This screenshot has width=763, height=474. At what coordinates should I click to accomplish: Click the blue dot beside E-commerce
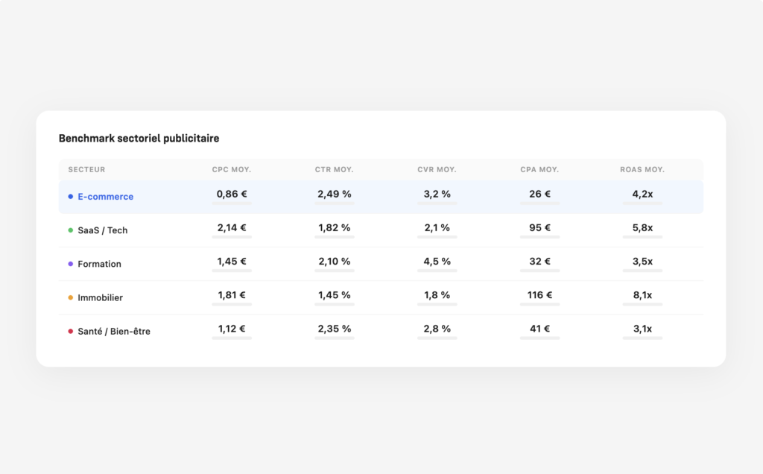(71, 197)
